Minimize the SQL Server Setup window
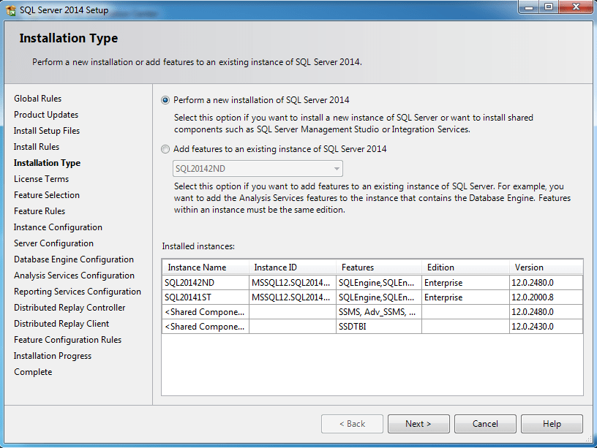This screenshot has width=597, height=448. tap(528, 7)
